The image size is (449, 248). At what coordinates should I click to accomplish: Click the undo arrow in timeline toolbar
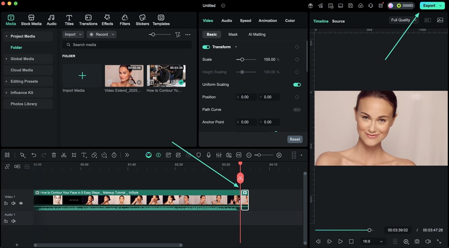click(x=34, y=155)
